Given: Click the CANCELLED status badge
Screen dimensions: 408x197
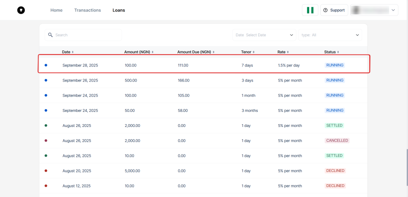Looking at the screenshot, I should click(337, 140).
